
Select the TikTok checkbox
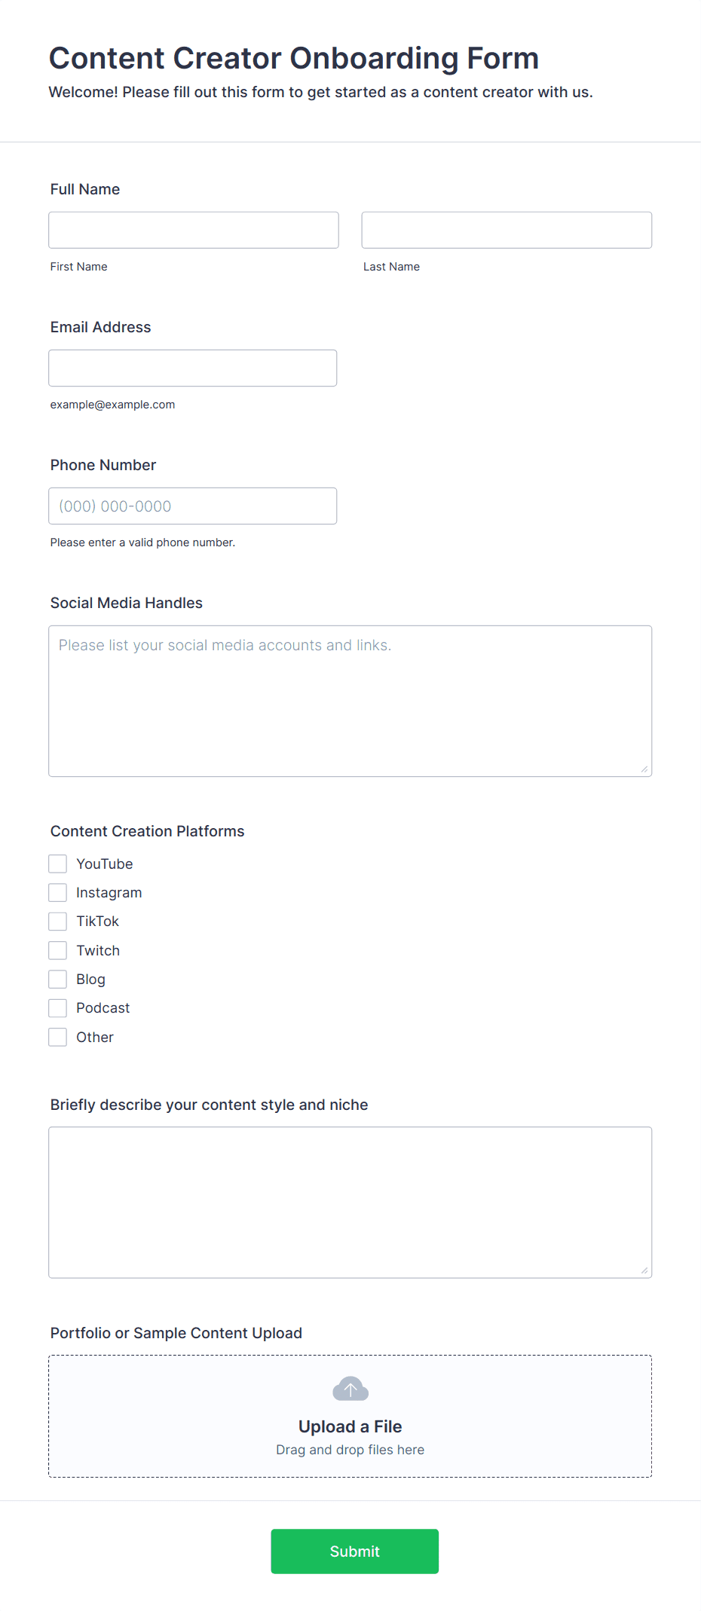point(58,922)
